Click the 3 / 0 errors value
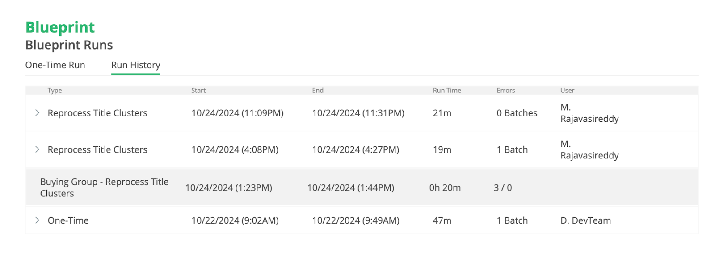The width and height of the screenshot is (715, 253). pos(503,188)
